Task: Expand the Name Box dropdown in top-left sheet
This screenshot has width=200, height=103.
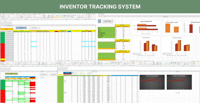Action: point(4,21)
